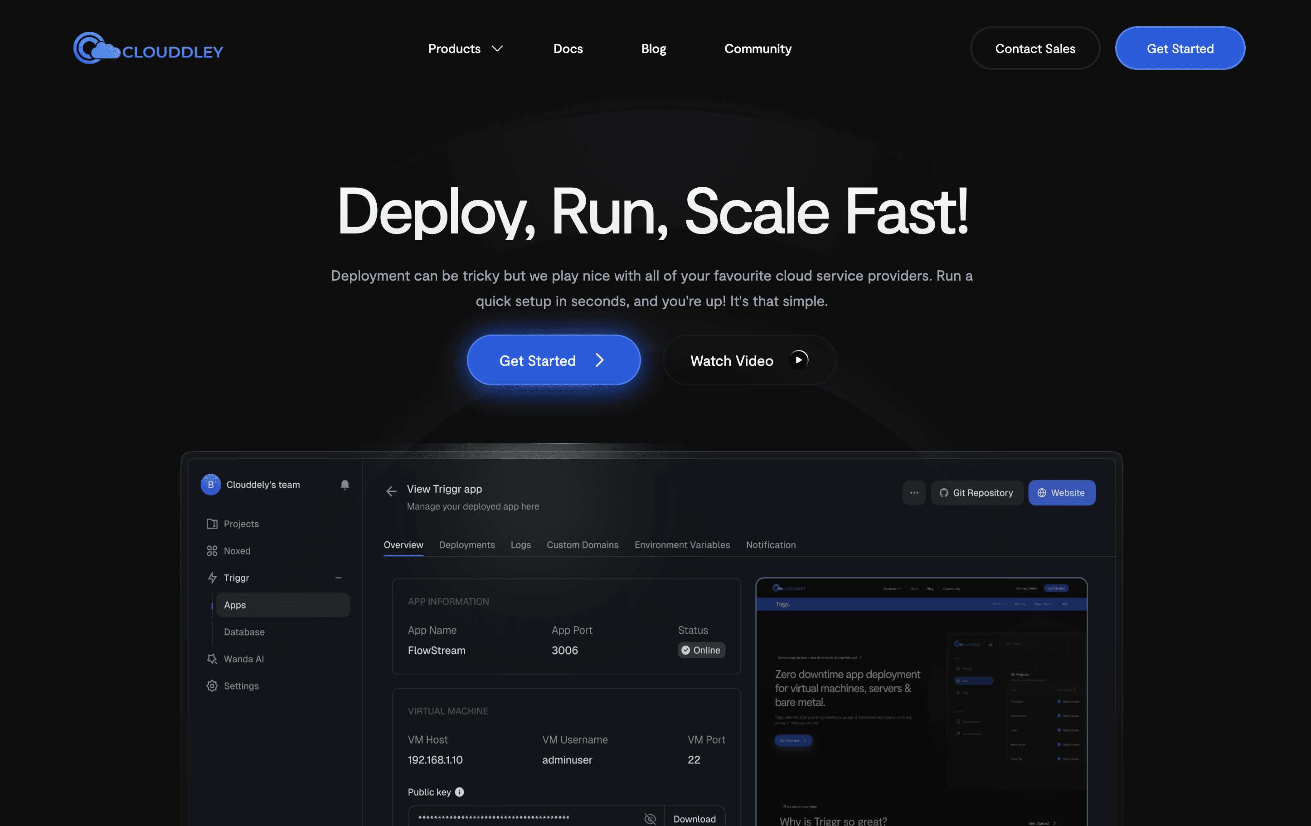The image size is (1311, 826).
Task: Collapse the Triggr section minus icon
Action: coord(338,578)
